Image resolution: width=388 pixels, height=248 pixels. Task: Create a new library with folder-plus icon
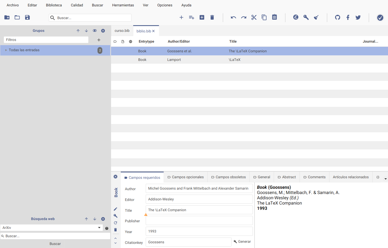tap(7, 17)
